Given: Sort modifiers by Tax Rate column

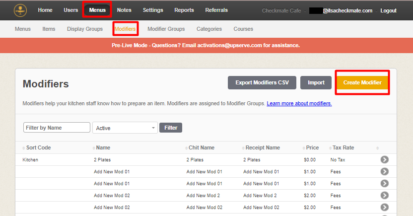Looking at the screenshot, I should (344, 147).
